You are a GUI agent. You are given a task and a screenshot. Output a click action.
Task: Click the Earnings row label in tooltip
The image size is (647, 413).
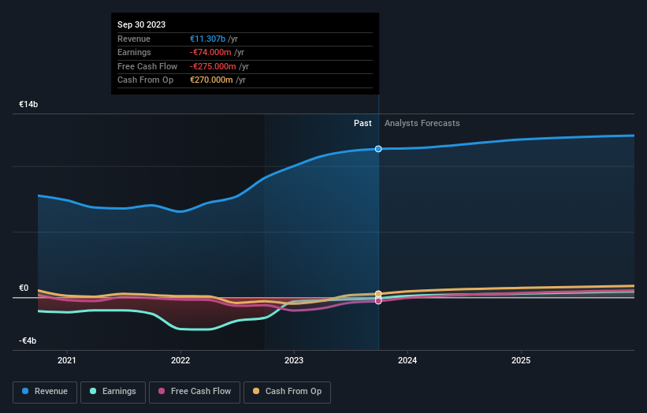point(134,52)
